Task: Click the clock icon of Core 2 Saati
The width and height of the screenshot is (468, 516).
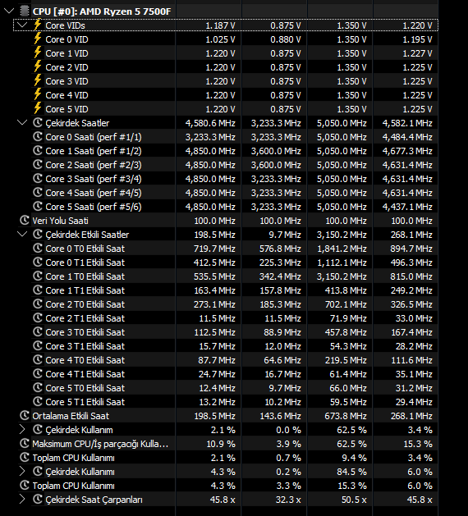Action: [x=38, y=165]
